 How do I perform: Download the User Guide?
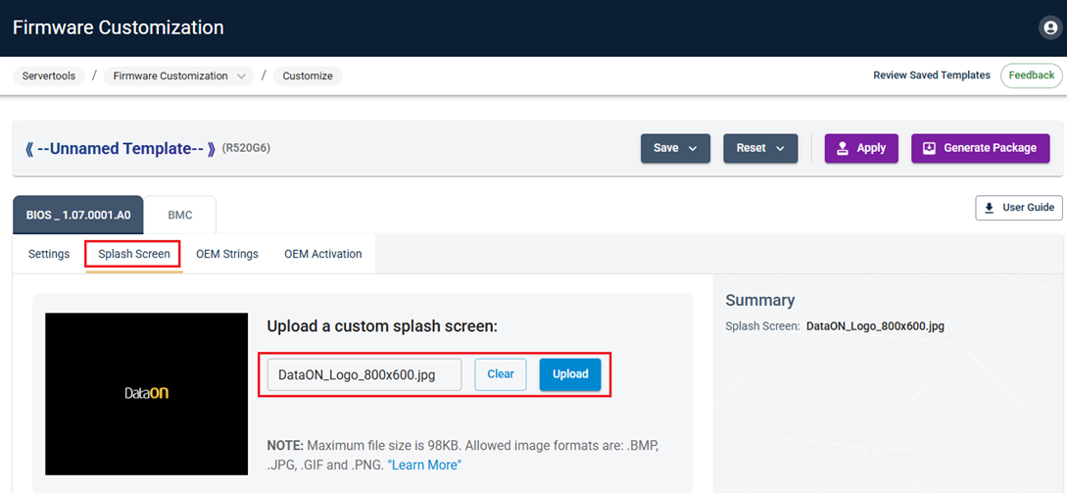pyautogui.click(x=1019, y=208)
